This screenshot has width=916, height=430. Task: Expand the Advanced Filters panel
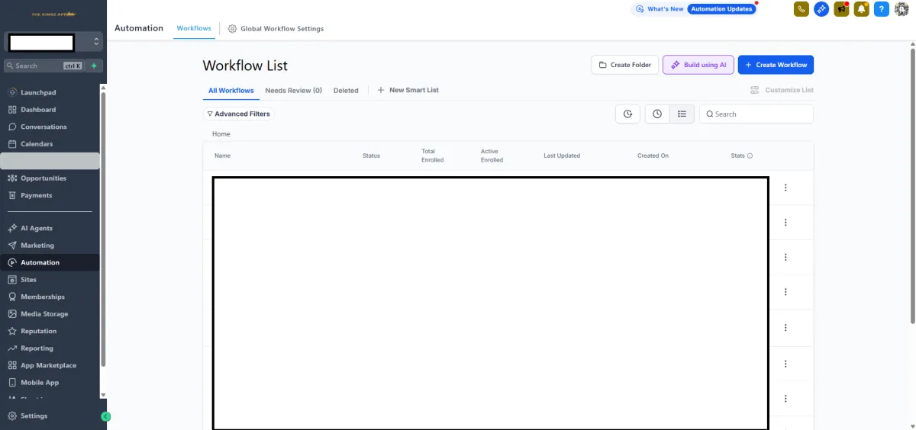click(x=239, y=114)
